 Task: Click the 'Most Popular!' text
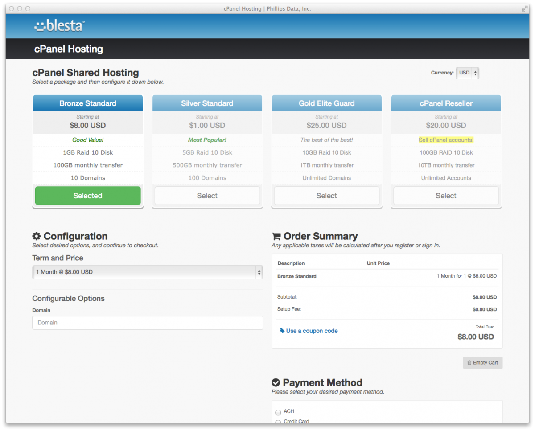coord(207,140)
